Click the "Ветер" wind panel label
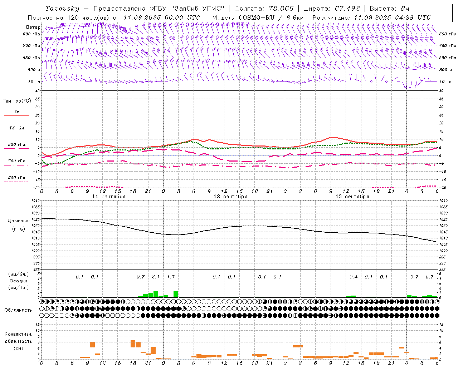Screen dimensions: 458x366 tap(33, 27)
